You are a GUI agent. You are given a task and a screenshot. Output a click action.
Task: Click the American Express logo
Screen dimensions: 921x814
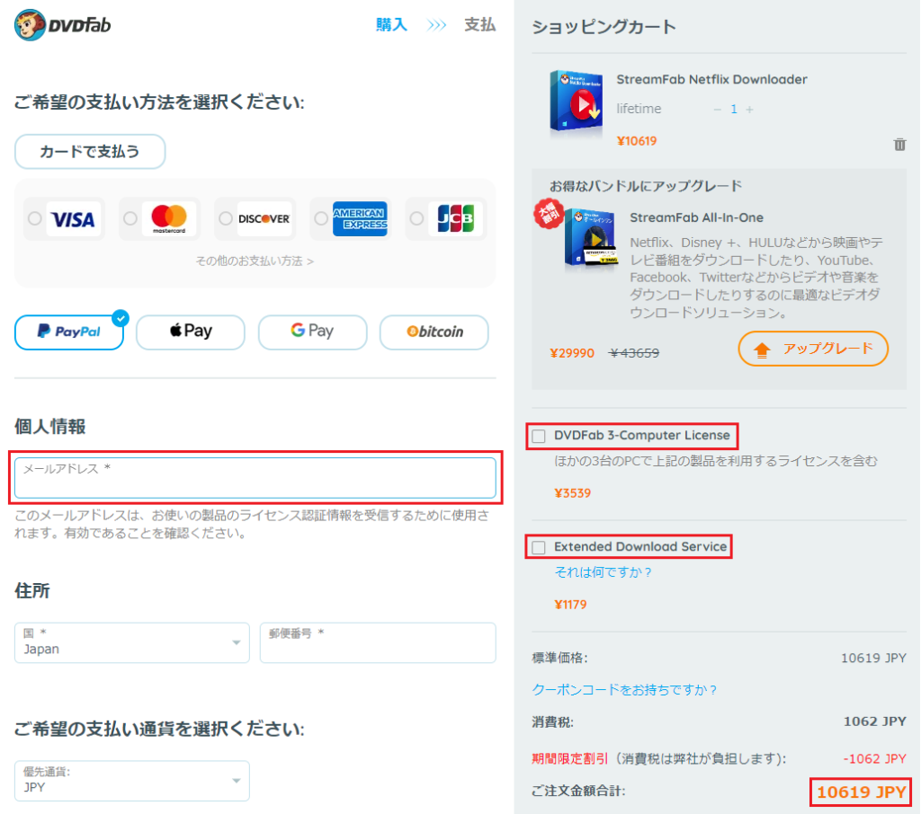[x=360, y=219]
